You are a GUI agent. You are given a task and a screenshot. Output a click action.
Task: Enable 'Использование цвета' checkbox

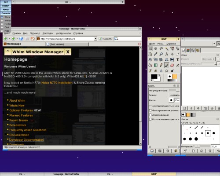pos(150,119)
